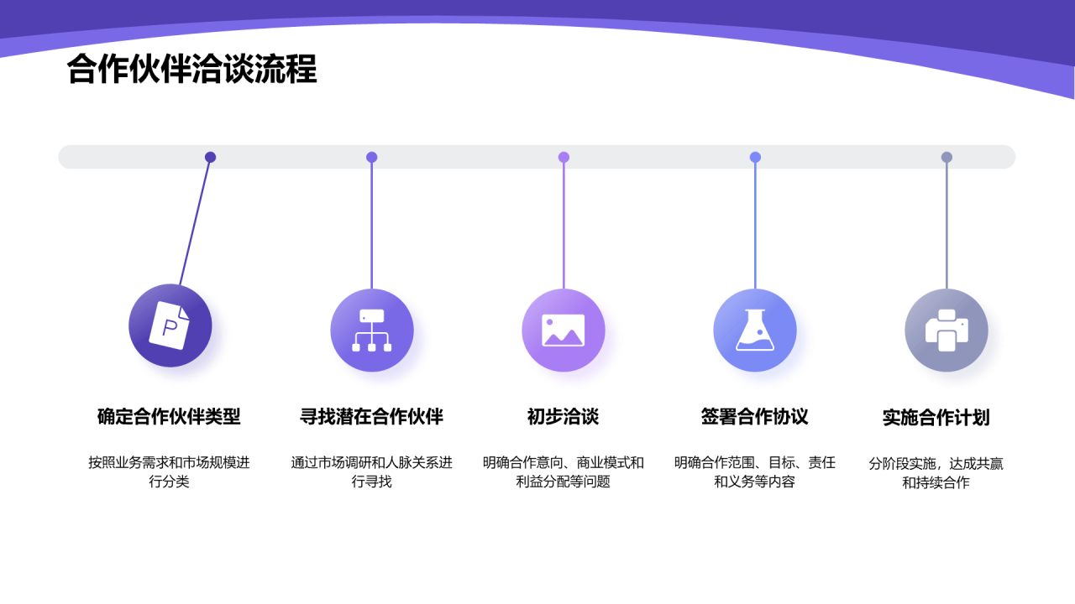
Task: Select the heading 确定合作伙伴类型
Action: (167, 415)
